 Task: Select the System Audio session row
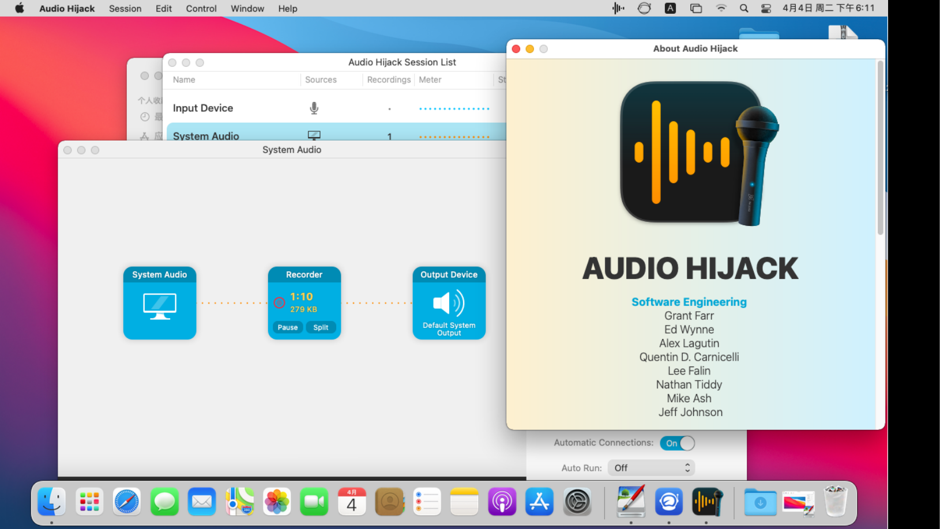[336, 133]
